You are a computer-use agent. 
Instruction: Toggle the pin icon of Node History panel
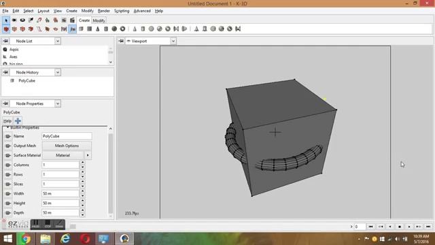click(5, 72)
